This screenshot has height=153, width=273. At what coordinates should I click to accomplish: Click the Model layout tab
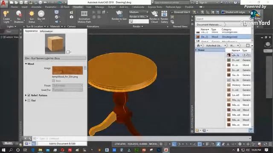pyautogui.click(x=8, y=143)
